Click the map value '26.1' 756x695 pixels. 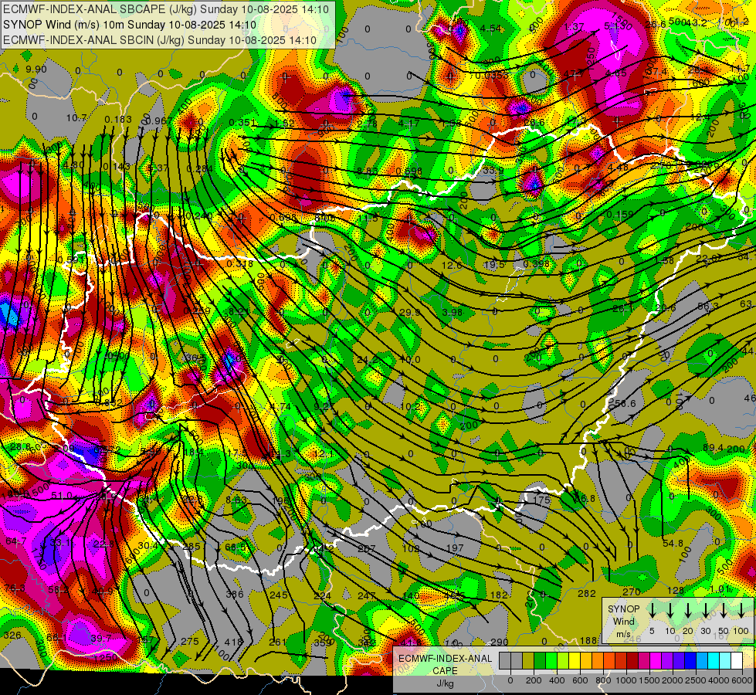click(x=623, y=308)
